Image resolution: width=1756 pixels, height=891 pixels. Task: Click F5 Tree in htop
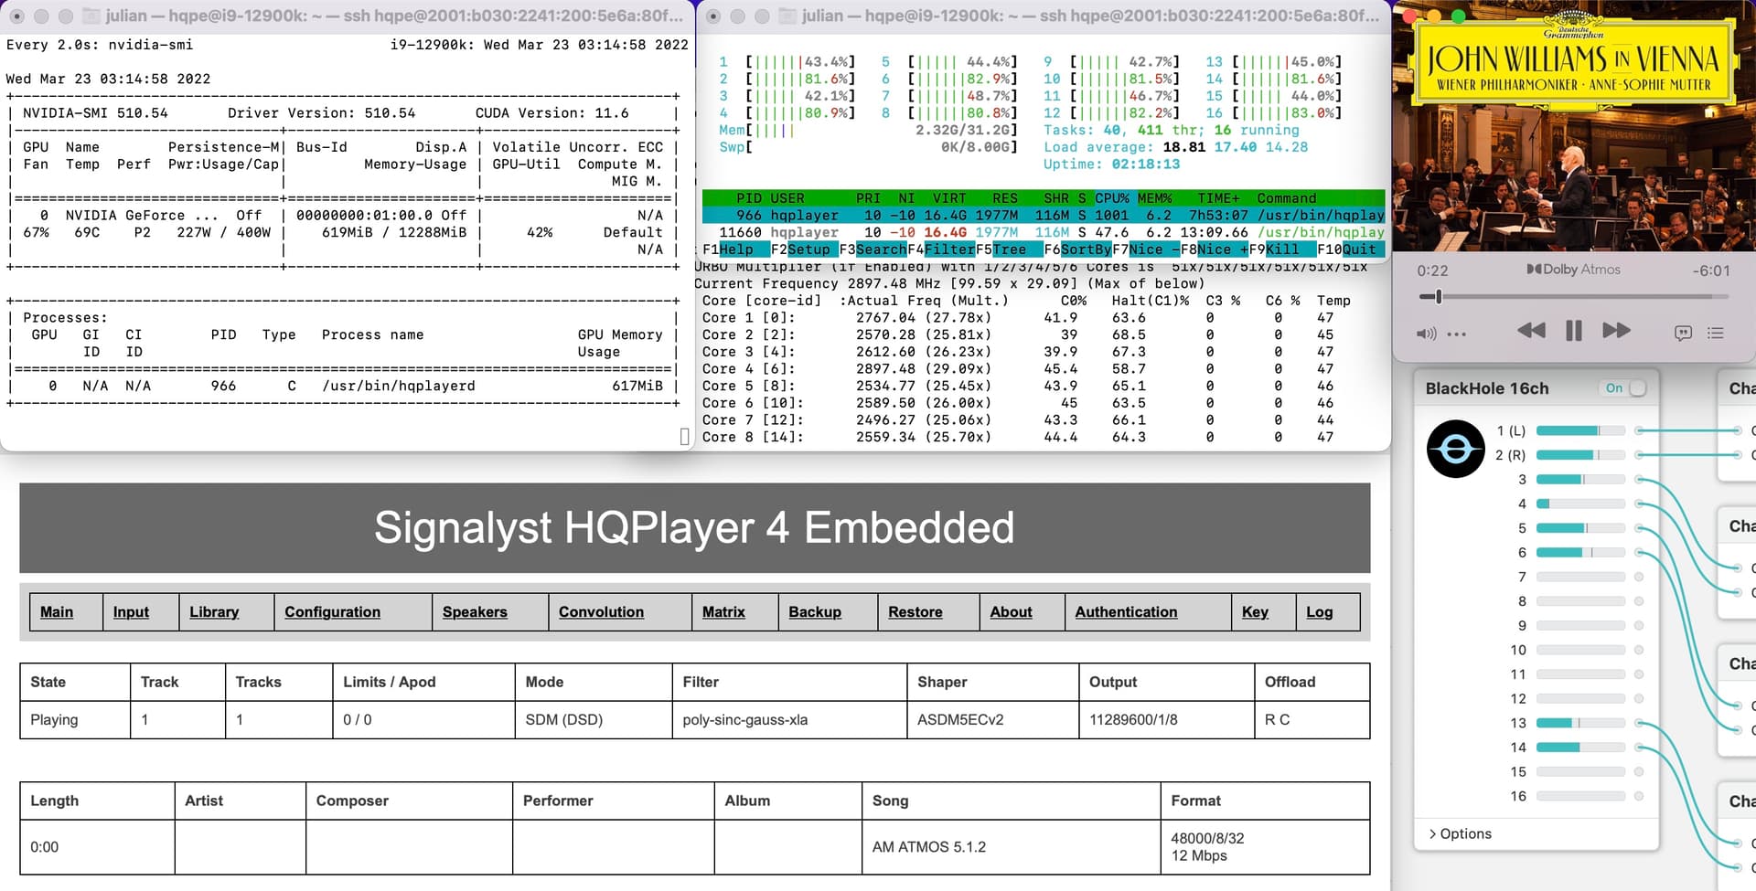[x=1009, y=249]
